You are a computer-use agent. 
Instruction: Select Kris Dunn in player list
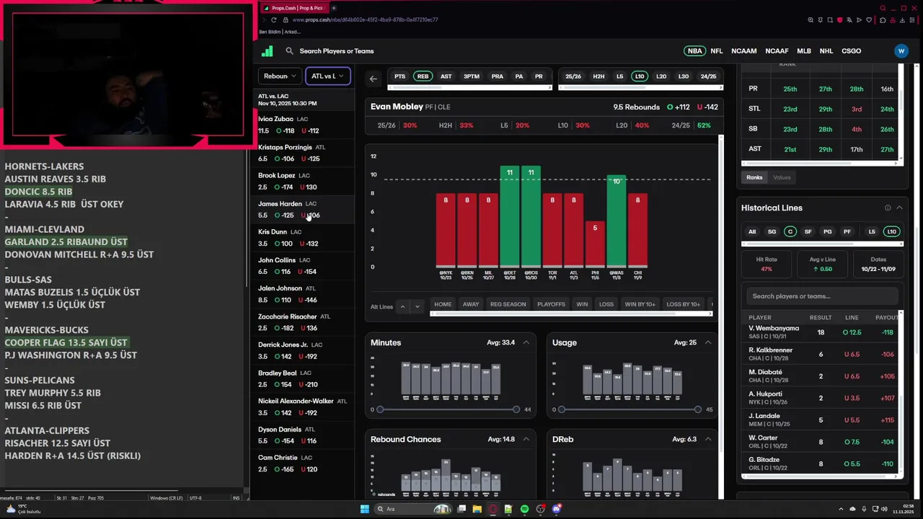point(303,238)
